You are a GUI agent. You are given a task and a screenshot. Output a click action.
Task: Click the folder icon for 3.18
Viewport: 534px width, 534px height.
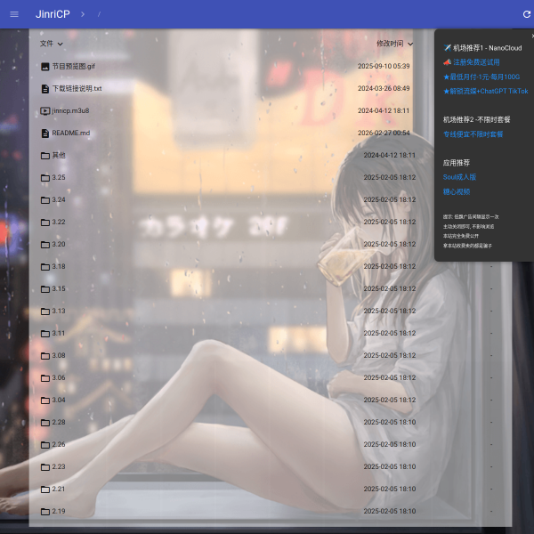coord(45,267)
